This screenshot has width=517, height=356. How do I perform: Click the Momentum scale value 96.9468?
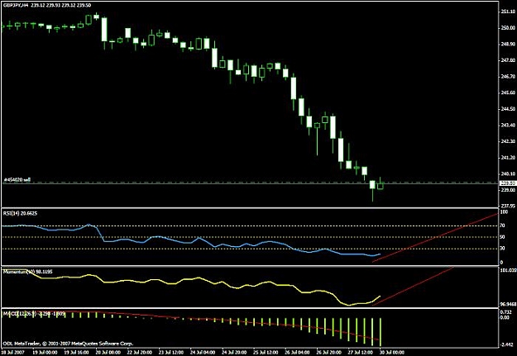click(507, 304)
